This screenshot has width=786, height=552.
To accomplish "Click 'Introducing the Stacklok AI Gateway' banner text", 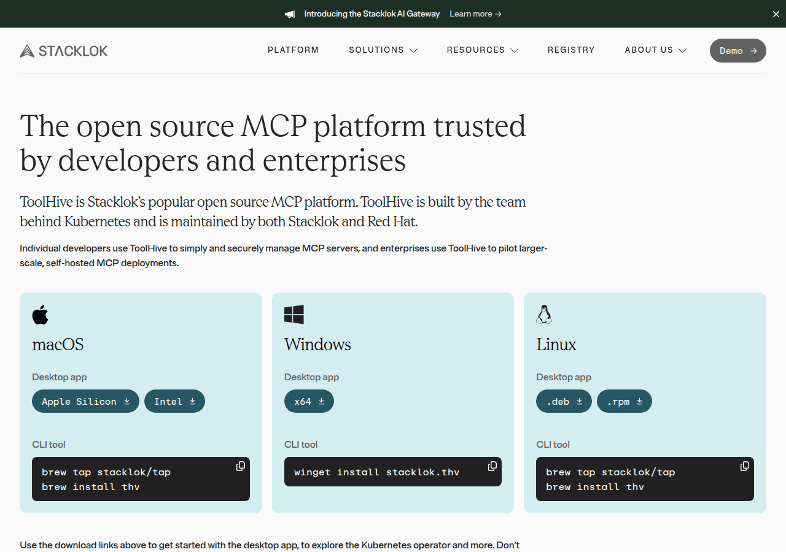I will tap(372, 14).
